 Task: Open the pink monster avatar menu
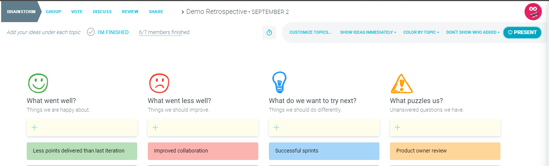533,12
